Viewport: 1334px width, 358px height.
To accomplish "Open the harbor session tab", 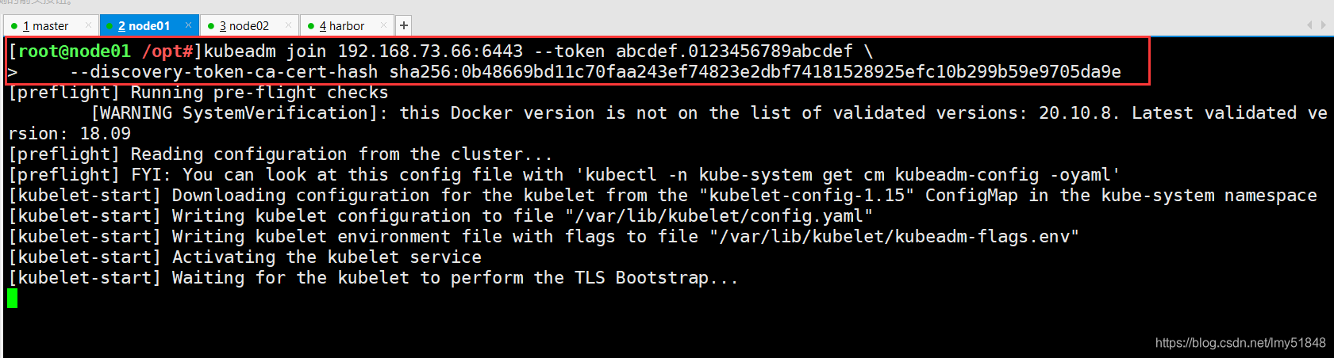I will pyautogui.click(x=346, y=26).
